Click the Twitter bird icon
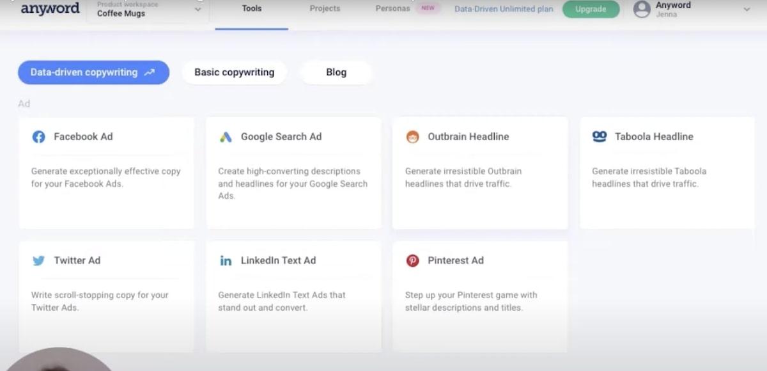Image resolution: width=767 pixels, height=371 pixels. tap(39, 261)
